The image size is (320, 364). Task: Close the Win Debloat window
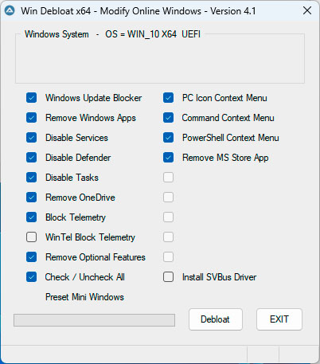coord(307,11)
